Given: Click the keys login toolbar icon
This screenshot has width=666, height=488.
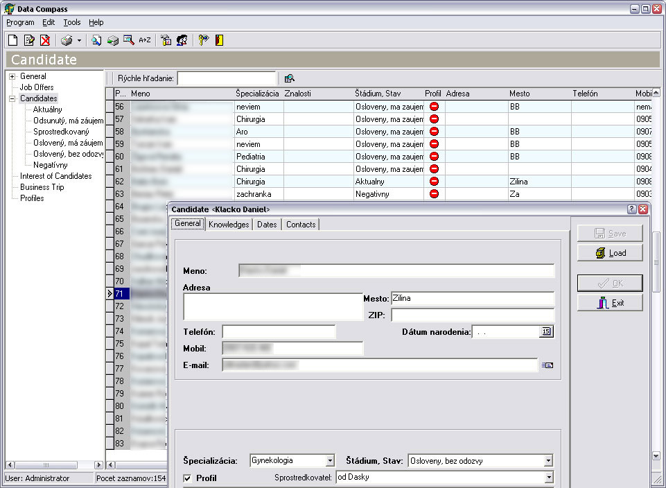Looking at the screenshot, I should [x=204, y=40].
